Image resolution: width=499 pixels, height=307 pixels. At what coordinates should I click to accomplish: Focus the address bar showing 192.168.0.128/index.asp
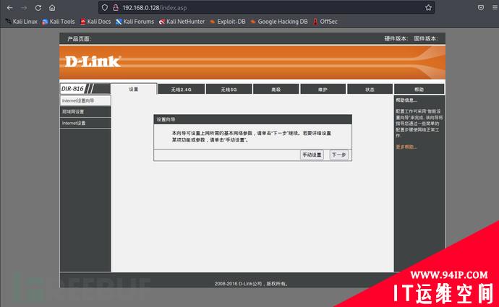(x=266, y=8)
